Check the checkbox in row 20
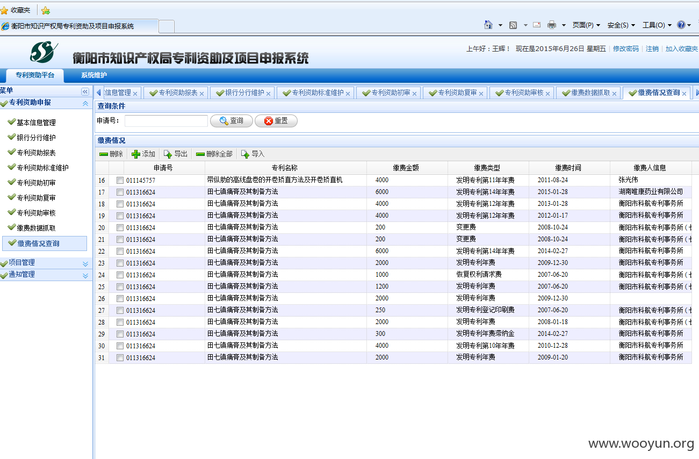Image resolution: width=699 pixels, height=459 pixels. (x=120, y=228)
